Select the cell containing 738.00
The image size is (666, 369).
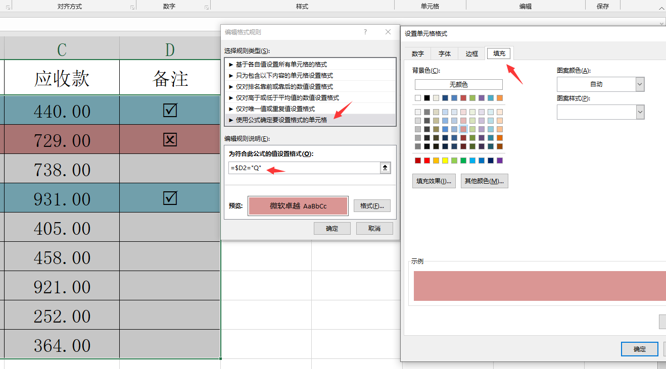62,169
